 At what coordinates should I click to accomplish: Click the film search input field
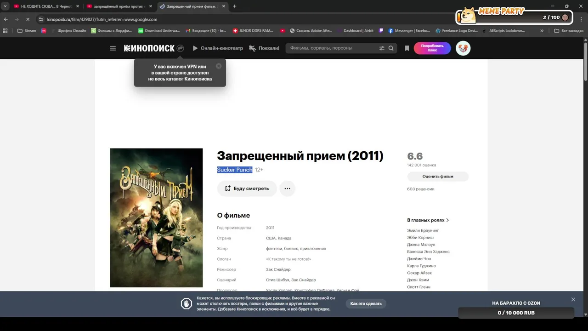click(333, 48)
